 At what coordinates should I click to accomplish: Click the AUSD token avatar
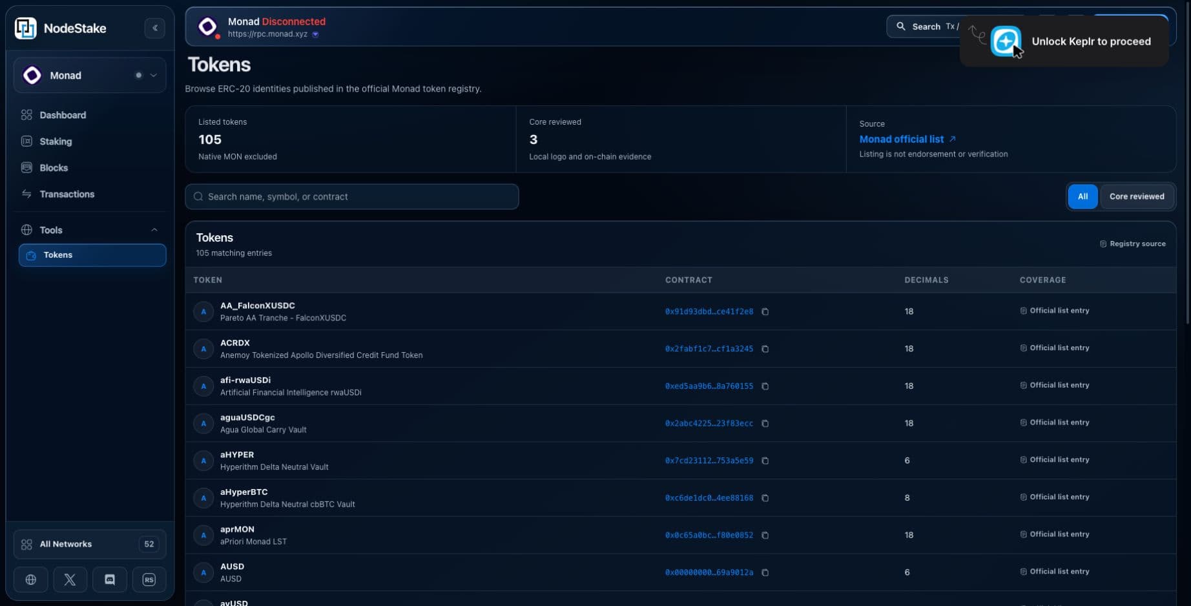click(203, 572)
